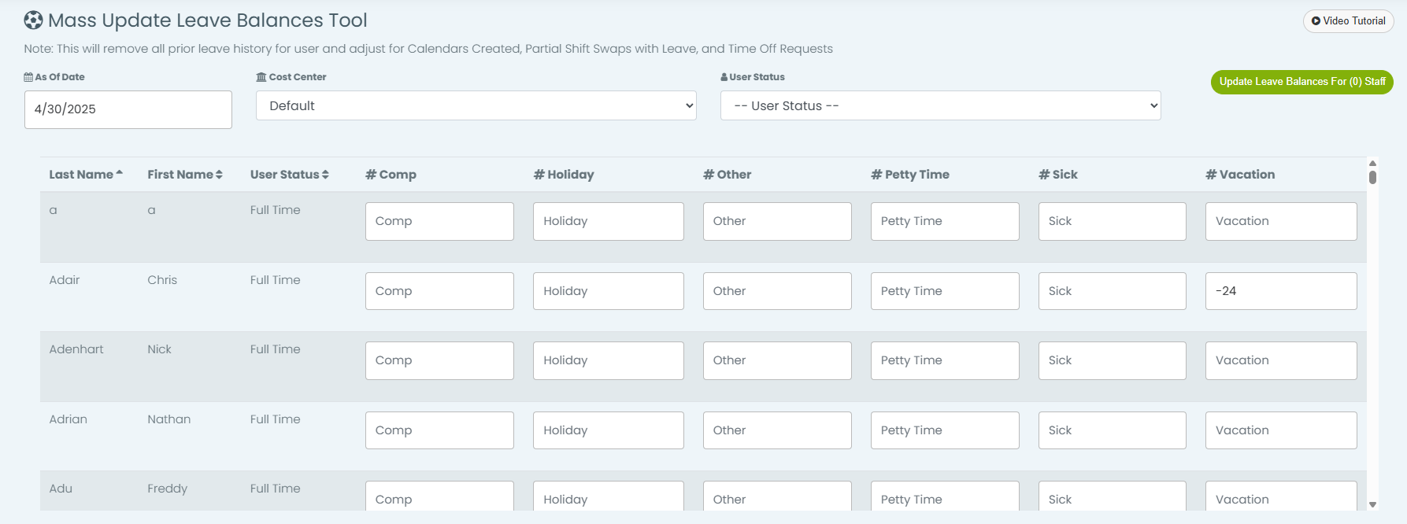Click Vacation field containing -24 for Adair
1407x524 pixels.
tap(1281, 291)
